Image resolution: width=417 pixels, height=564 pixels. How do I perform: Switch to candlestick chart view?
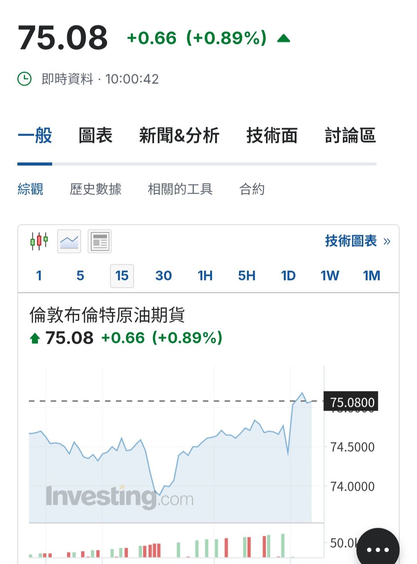[x=39, y=241]
